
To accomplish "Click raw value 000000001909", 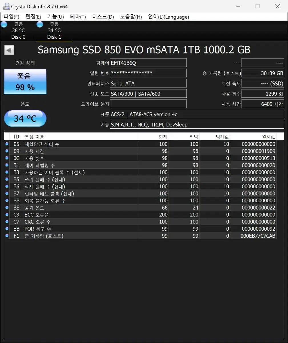I will coord(258,151).
